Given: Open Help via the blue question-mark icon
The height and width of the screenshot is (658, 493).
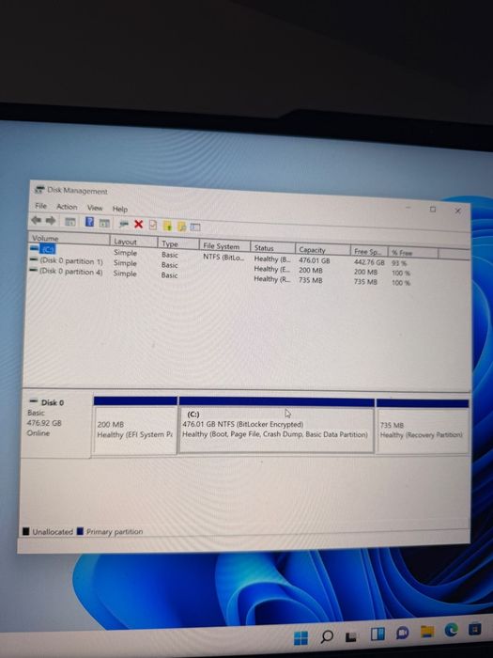Looking at the screenshot, I should (89, 222).
